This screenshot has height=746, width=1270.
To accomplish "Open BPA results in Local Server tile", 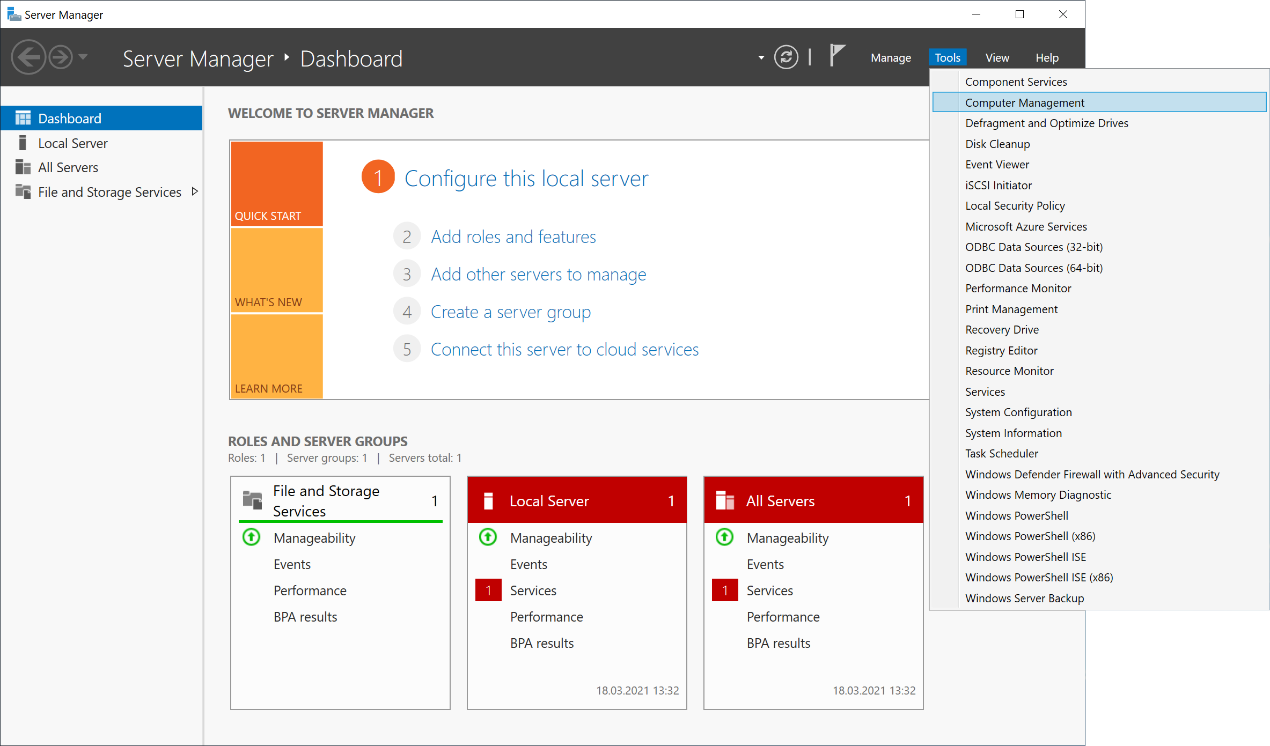I will [542, 643].
